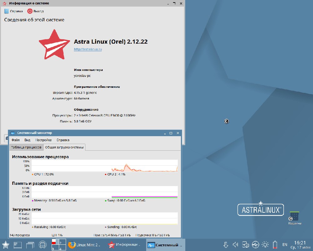The width and height of the screenshot is (313, 251).
Task: Select the Корзина desktop icon
Action: pos(295,218)
